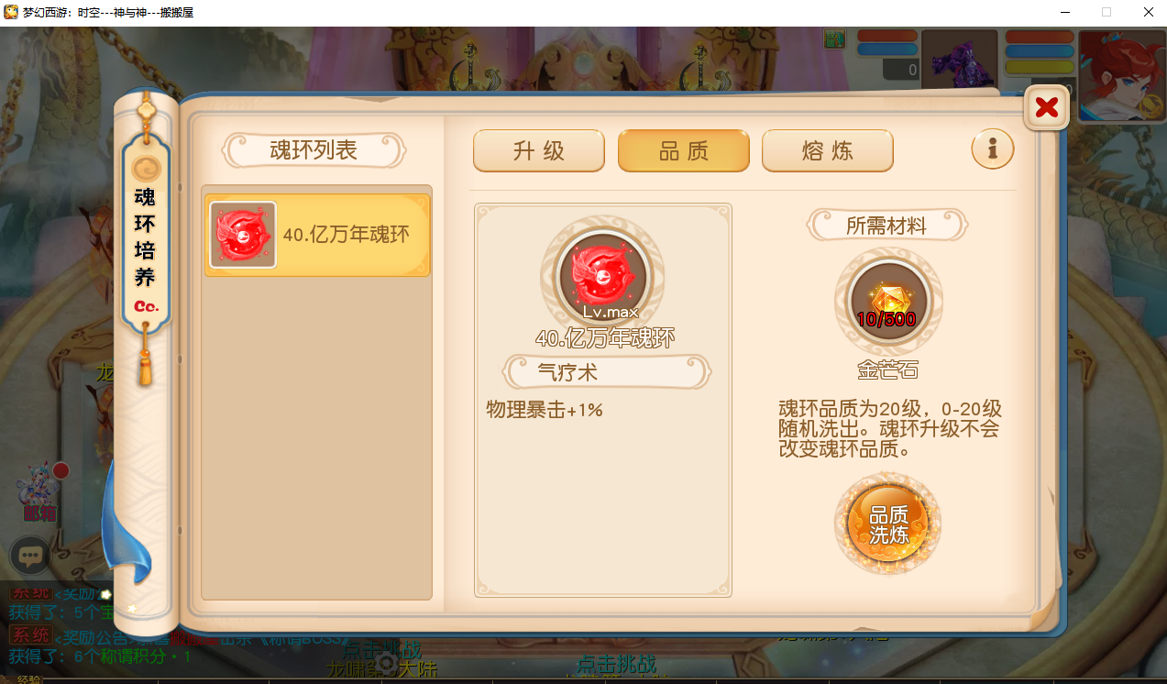This screenshot has height=684, width=1167.
Task: Open the info icon help button
Action: (993, 149)
